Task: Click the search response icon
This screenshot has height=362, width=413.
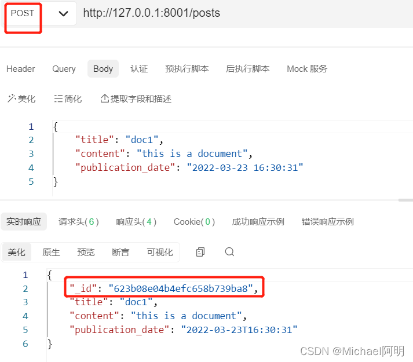Action: click(230, 252)
